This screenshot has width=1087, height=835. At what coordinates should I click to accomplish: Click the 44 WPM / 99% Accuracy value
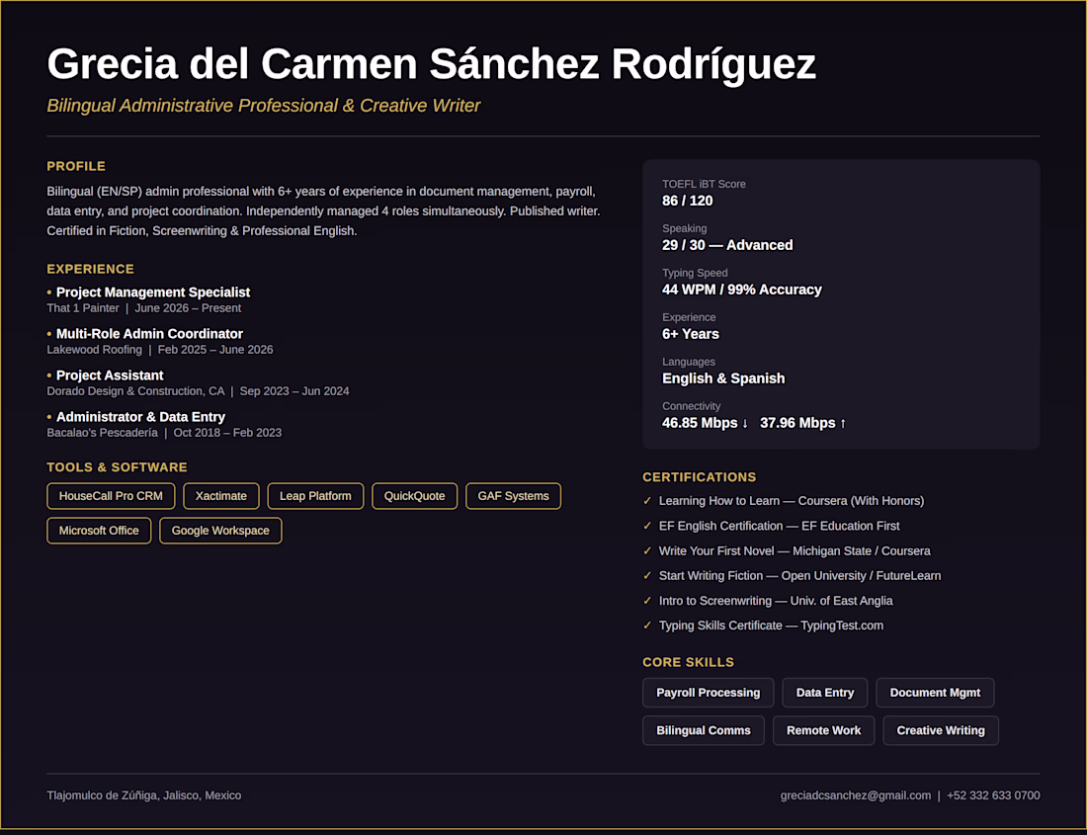(742, 290)
